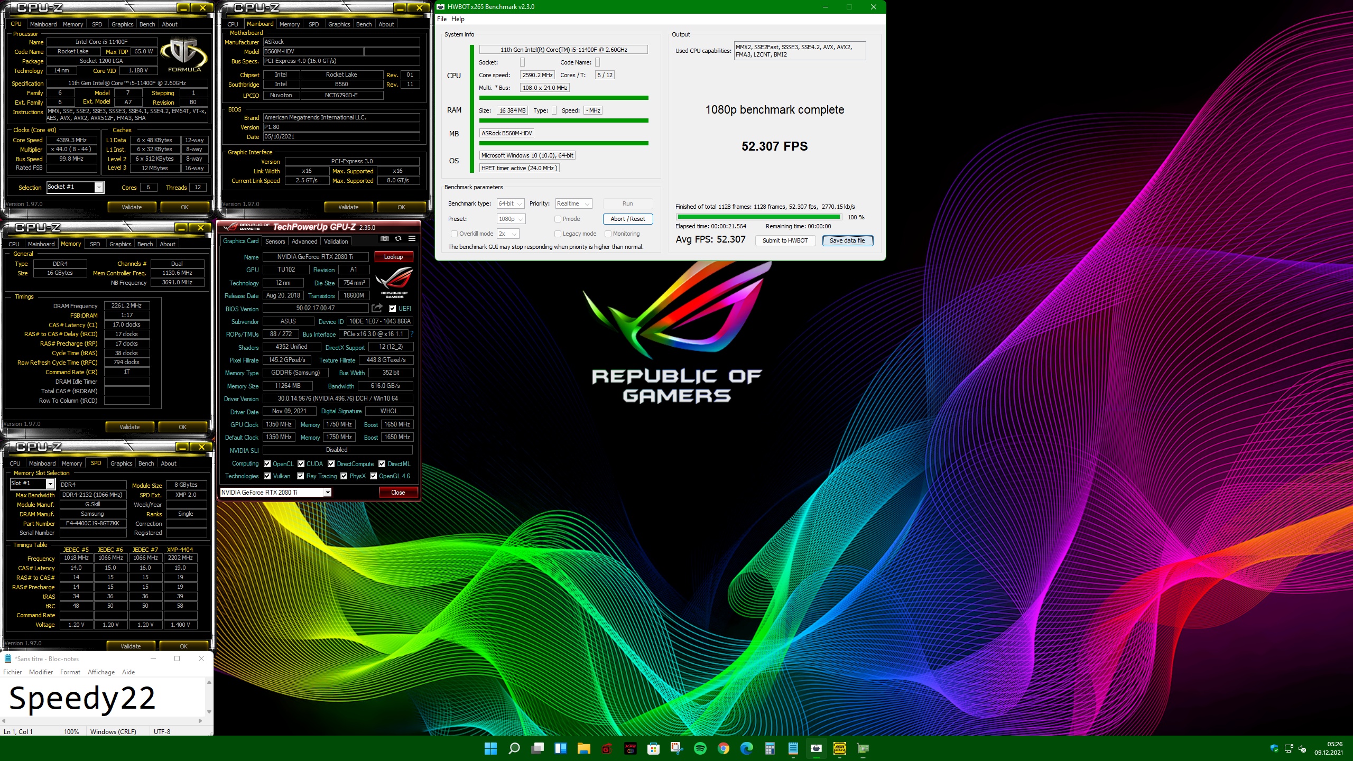The image size is (1353, 761).
Task: Open the Socket #1 selection dropdown in CPU-Z
Action: click(x=76, y=187)
